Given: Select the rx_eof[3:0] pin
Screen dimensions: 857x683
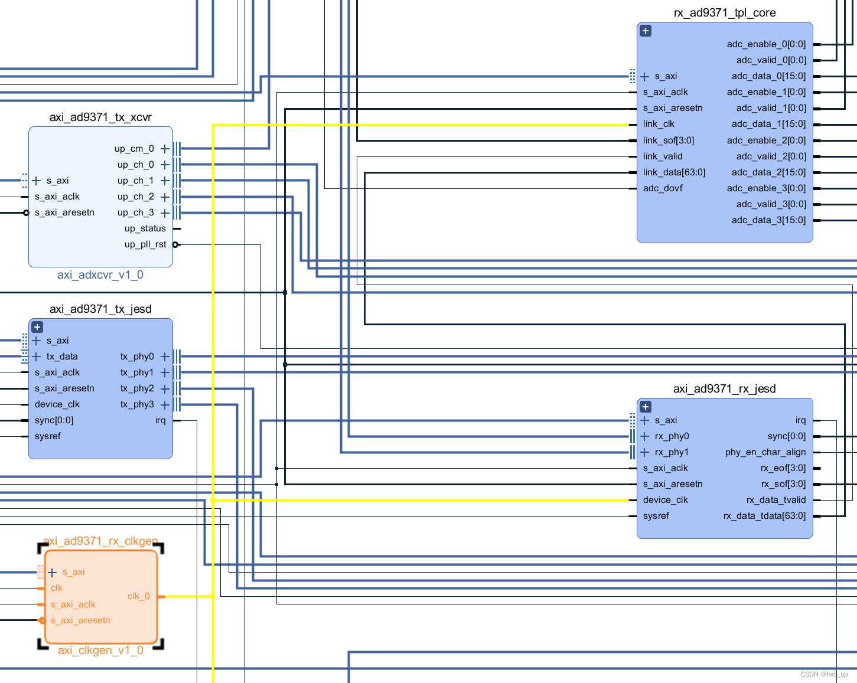Looking at the screenshot, I should coord(783,468).
